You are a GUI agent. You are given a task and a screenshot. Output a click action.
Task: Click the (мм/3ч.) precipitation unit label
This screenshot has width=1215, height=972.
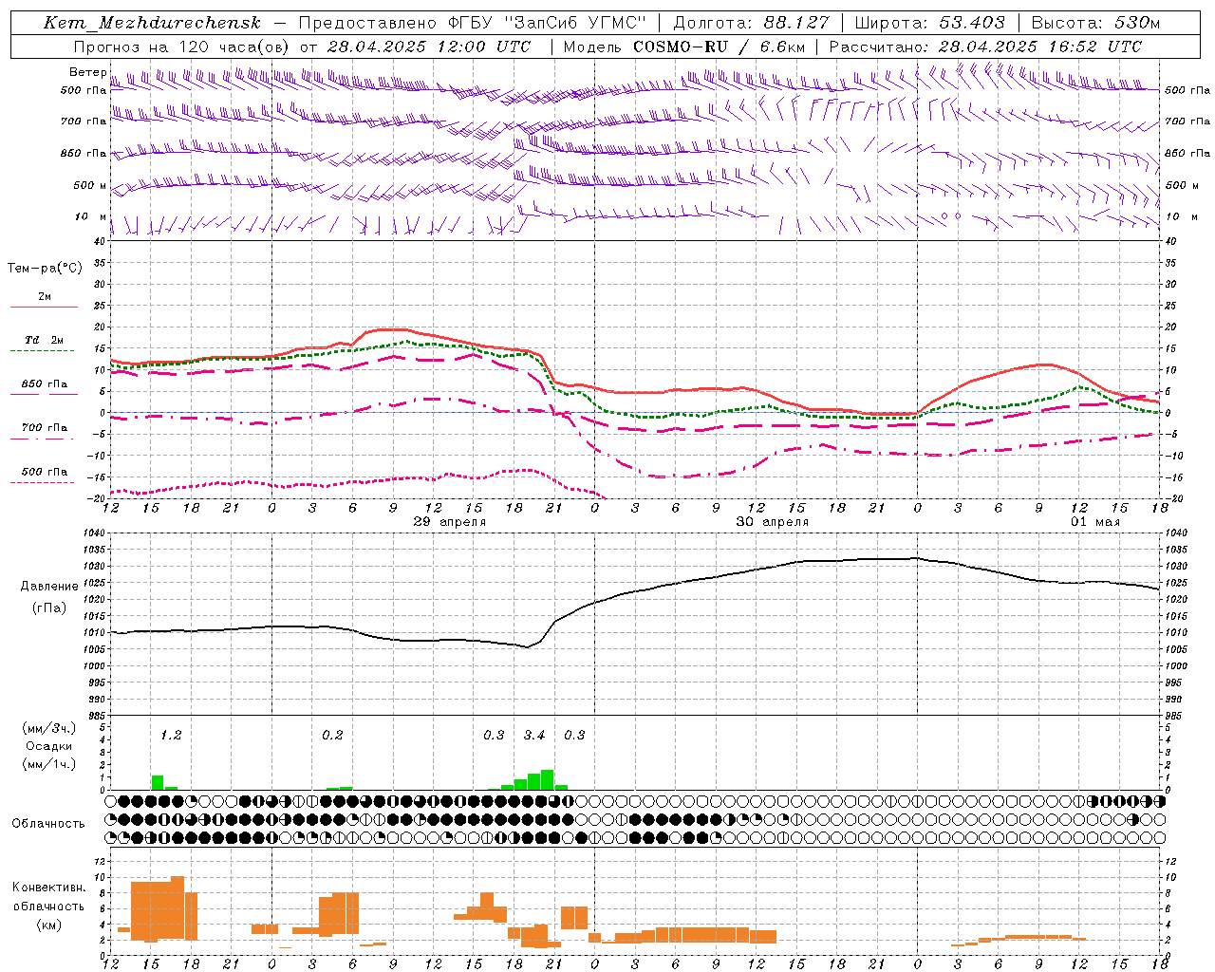tap(49, 728)
